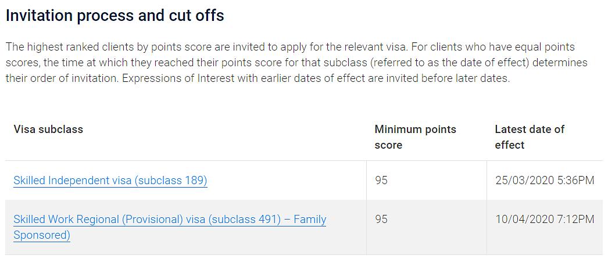Click the 'Invitation process and cut offs' heading
The width and height of the screenshot is (608, 266).
(115, 16)
